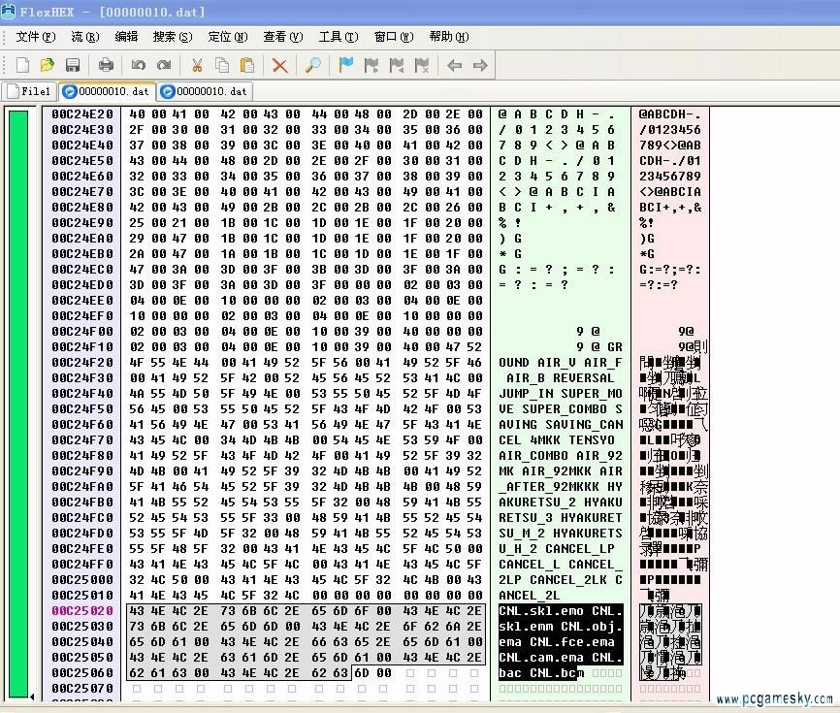Click the Paste clipboard icon
This screenshot has height=713, width=840.
point(247,65)
